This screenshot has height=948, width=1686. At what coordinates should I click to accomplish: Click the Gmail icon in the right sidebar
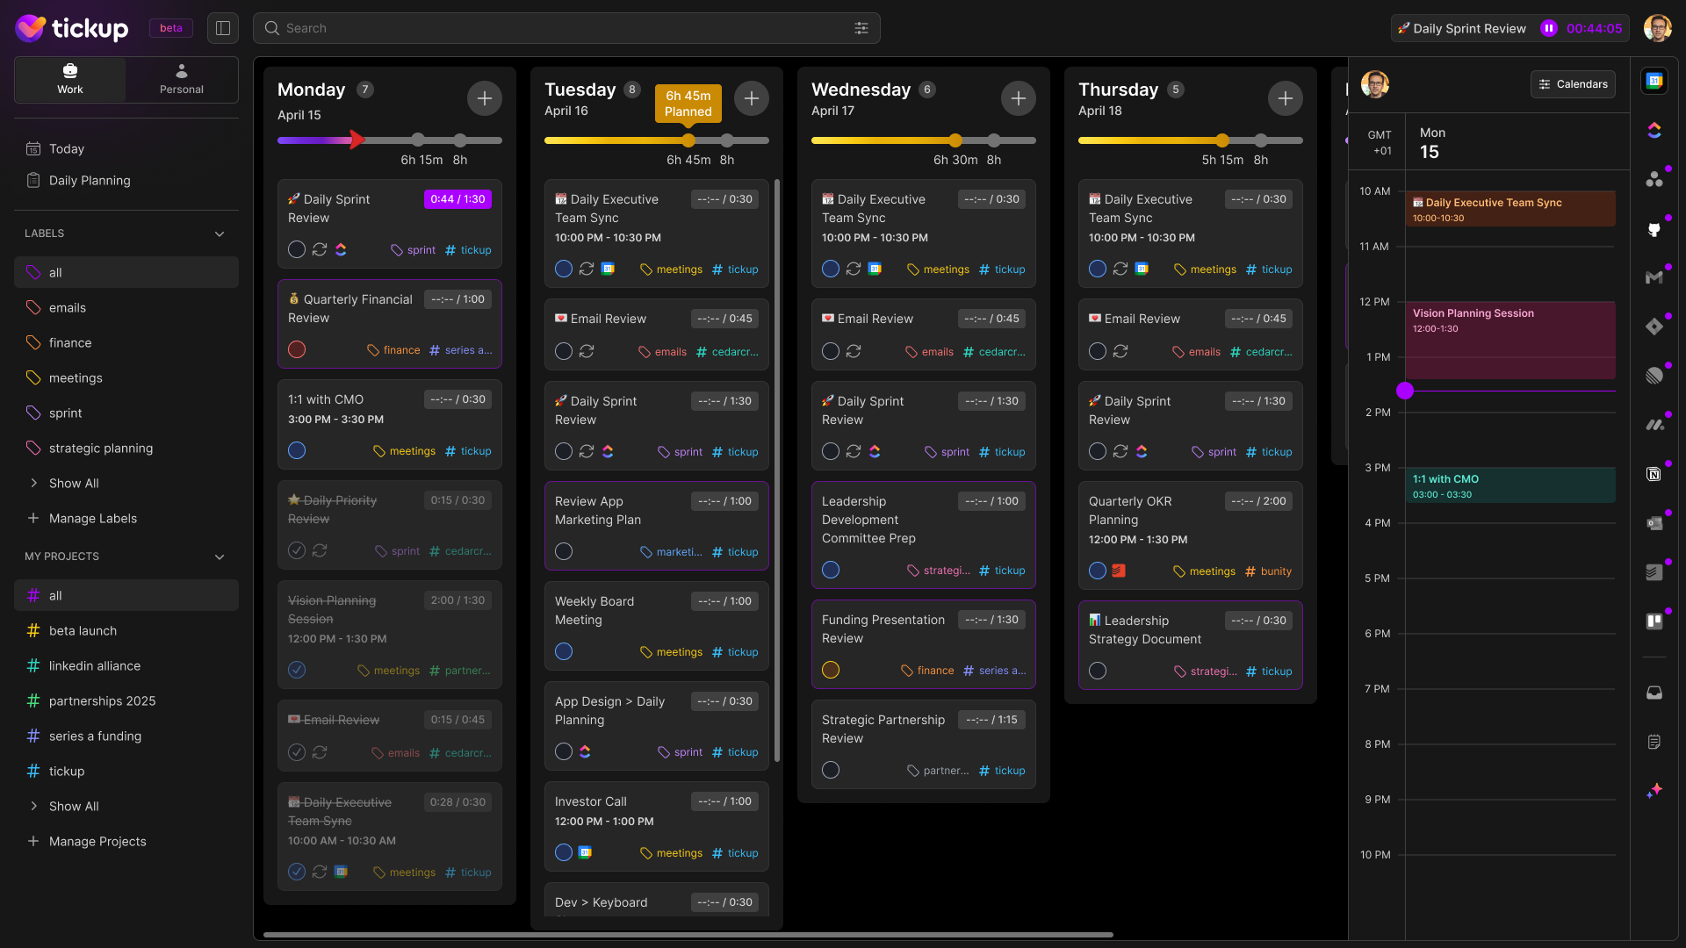click(1655, 276)
